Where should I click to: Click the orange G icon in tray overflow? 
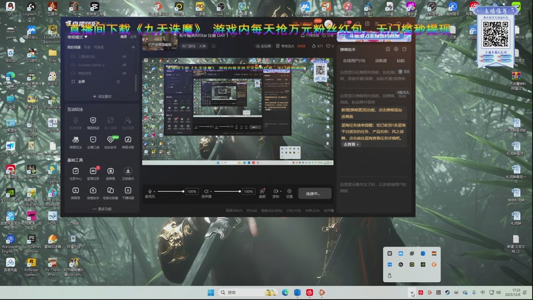coord(434,264)
